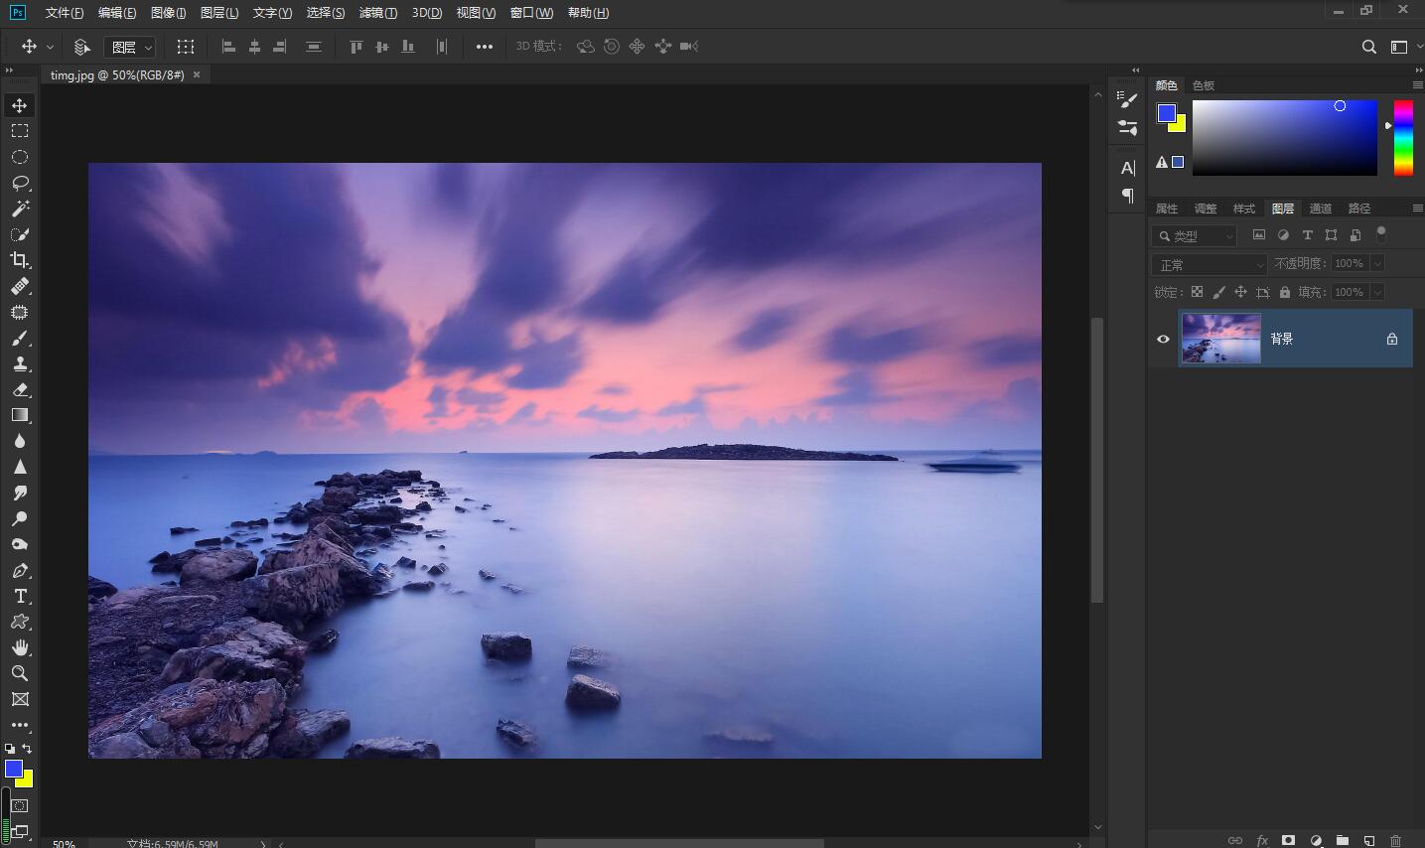This screenshot has height=848, width=1425.
Task: Create a new layer with bottom icon
Action: tap(1368, 840)
